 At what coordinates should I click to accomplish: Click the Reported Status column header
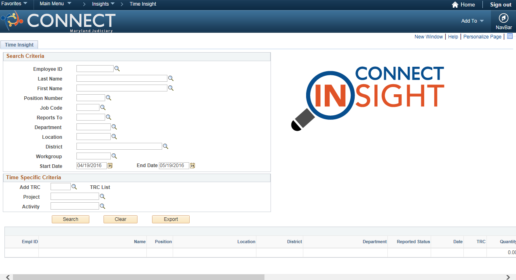coord(413,242)
